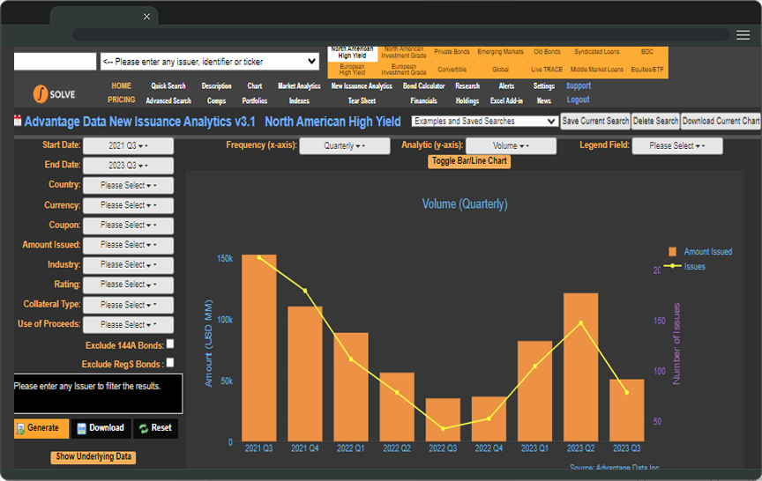The width and height of the screenshot is (762, 481).
Task: Click the Show Underlying Data button
Action: pyautogui.click(x=93, y=456)
